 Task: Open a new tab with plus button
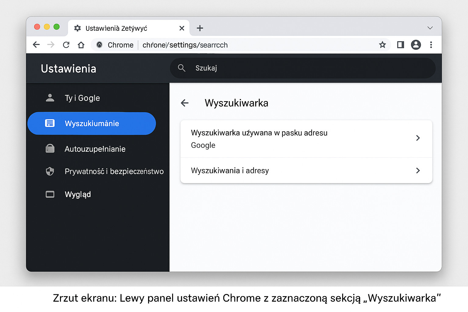tap(200, 28)
